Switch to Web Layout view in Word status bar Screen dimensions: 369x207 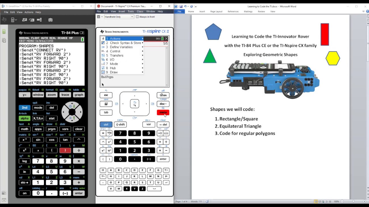[x=323, y=201]
